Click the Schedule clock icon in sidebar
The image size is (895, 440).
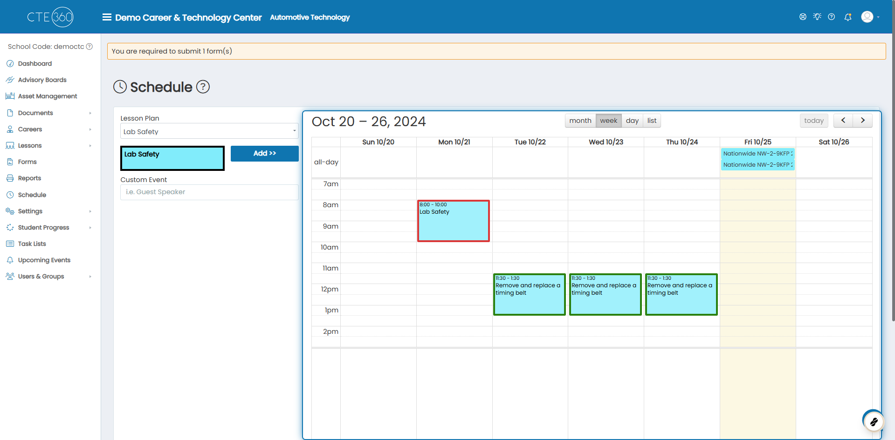(10, 195)
